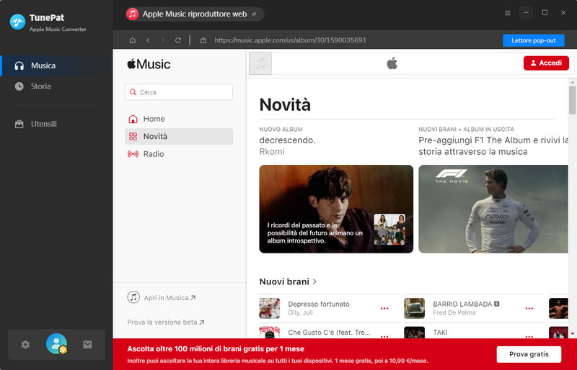Expand the Nuovi brani section
577x370 pixels.
(288, 281)
